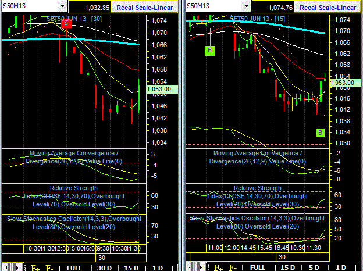Click the 1,032.85 price field
The image size is (363, 271).
[90, 8]
